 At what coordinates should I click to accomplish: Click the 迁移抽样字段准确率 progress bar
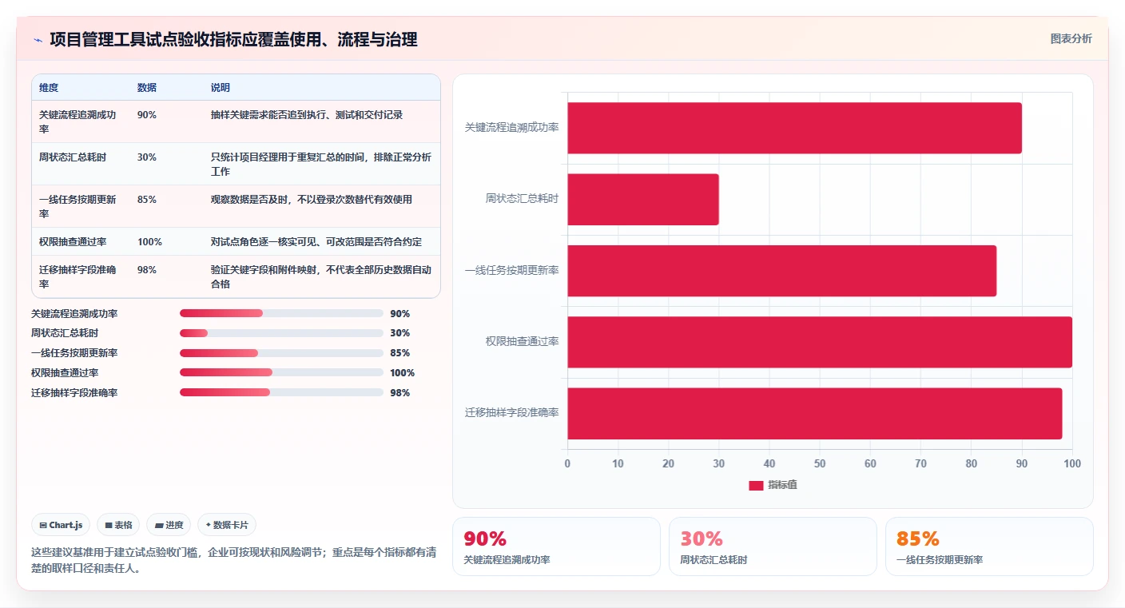pos(281,392)
